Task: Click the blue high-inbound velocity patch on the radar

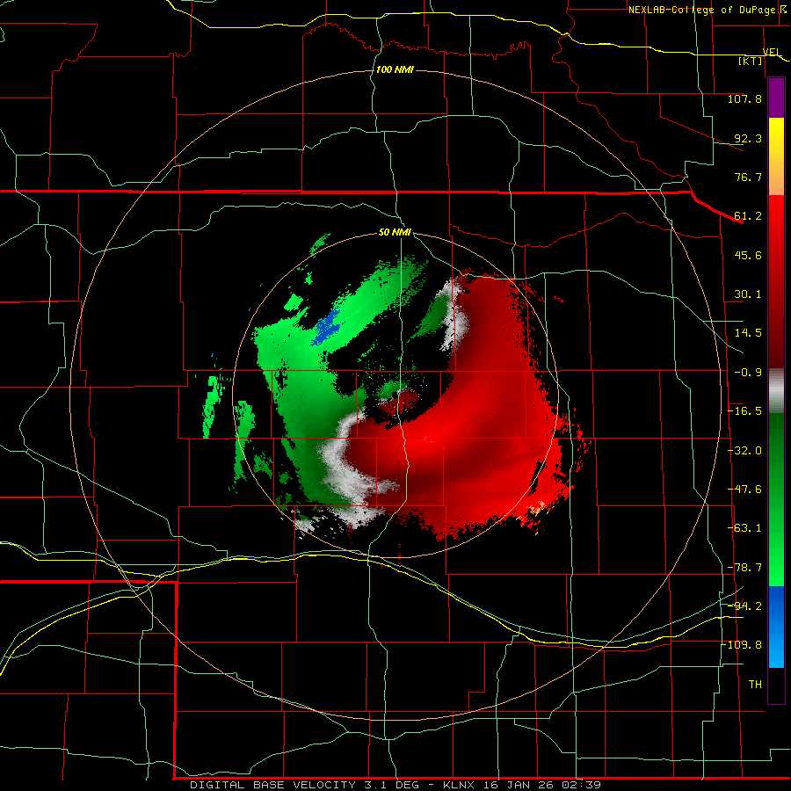Action: (x=326, y=328)
